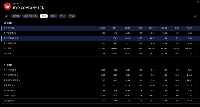
Task: Expand the 기업 가치 row arrow
Action: [196, 48]
